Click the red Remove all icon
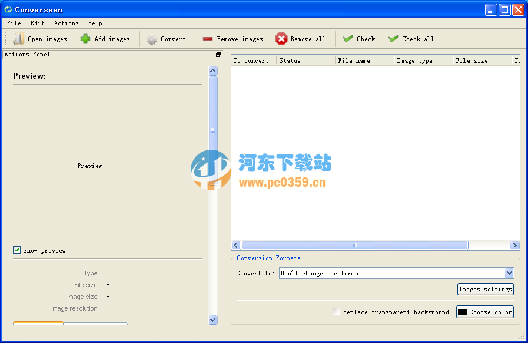This screenshot has width=528, height=343. (x=281, y=39)
